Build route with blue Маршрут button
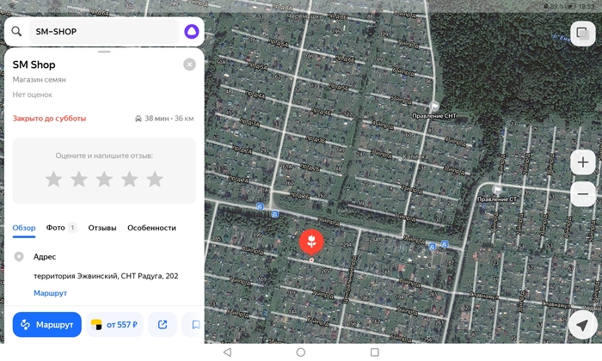The width and height of the screenshot is (602, 361). (x=46, y=325)
